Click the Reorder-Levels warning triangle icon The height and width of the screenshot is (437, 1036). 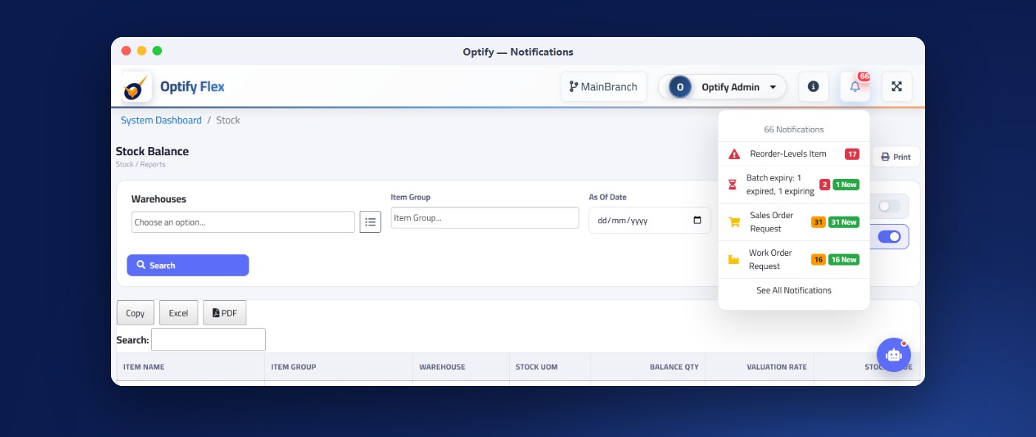pos(734,155)
